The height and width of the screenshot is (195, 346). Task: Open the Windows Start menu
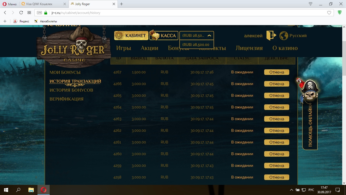pyautogui.click(x=6, y=190)
